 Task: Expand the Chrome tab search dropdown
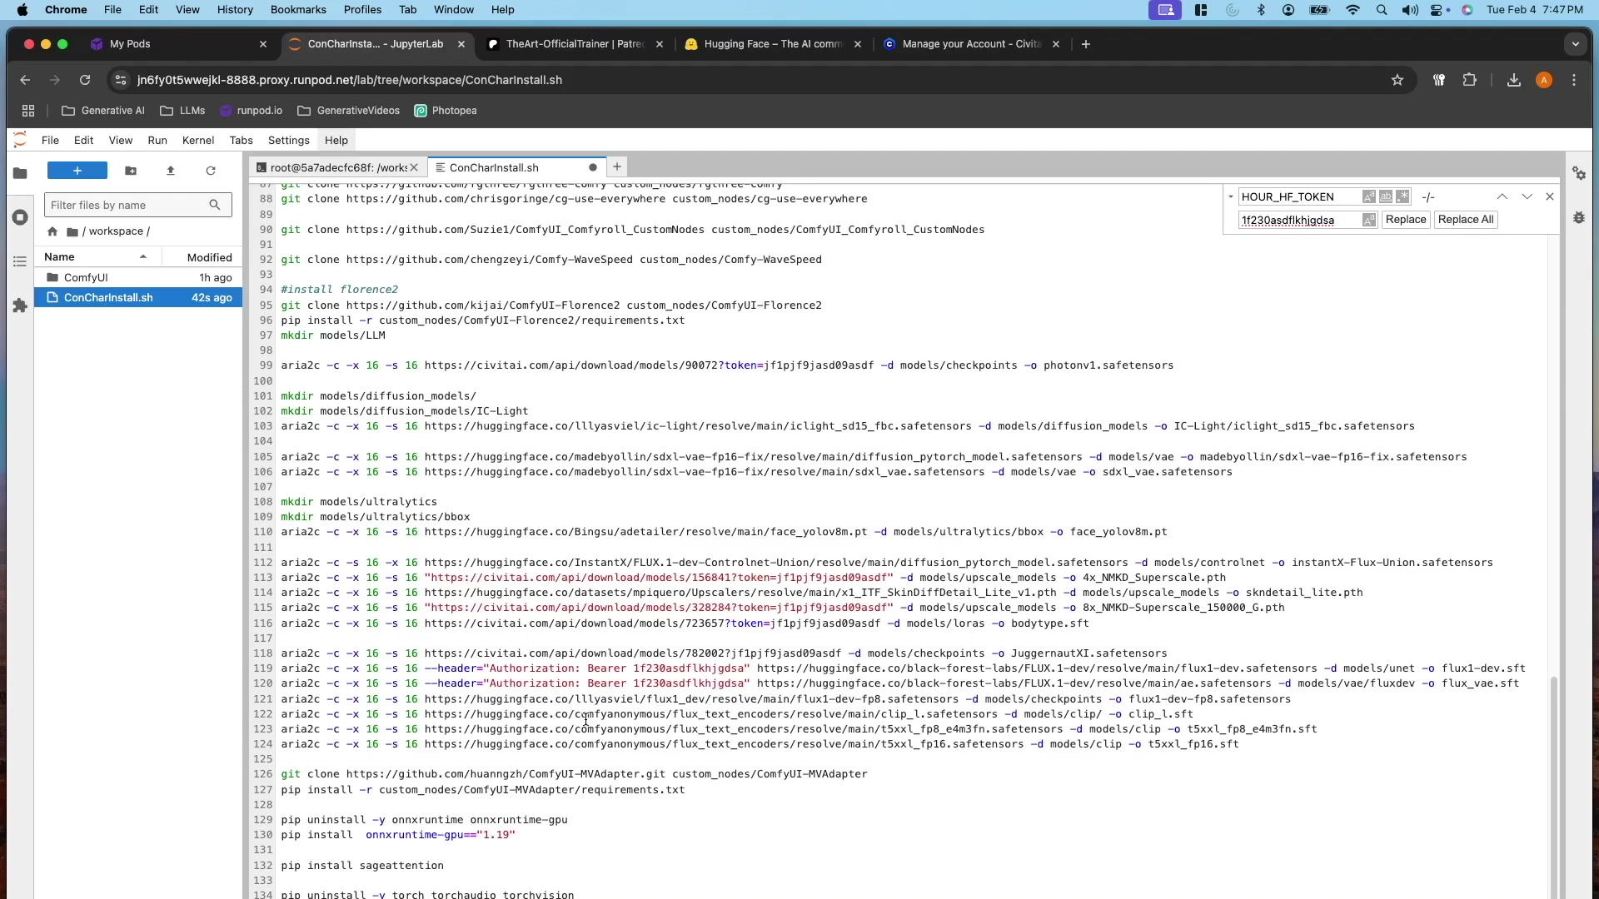[x=1575, y=44]
